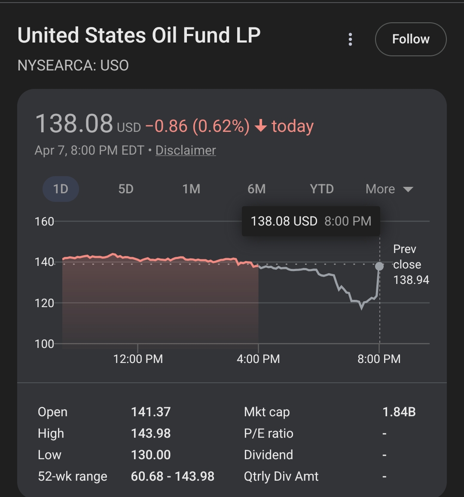Select the YTD chart range
Image resolution: width=464 pixels, height=497 pixels.
click(322, 189)
